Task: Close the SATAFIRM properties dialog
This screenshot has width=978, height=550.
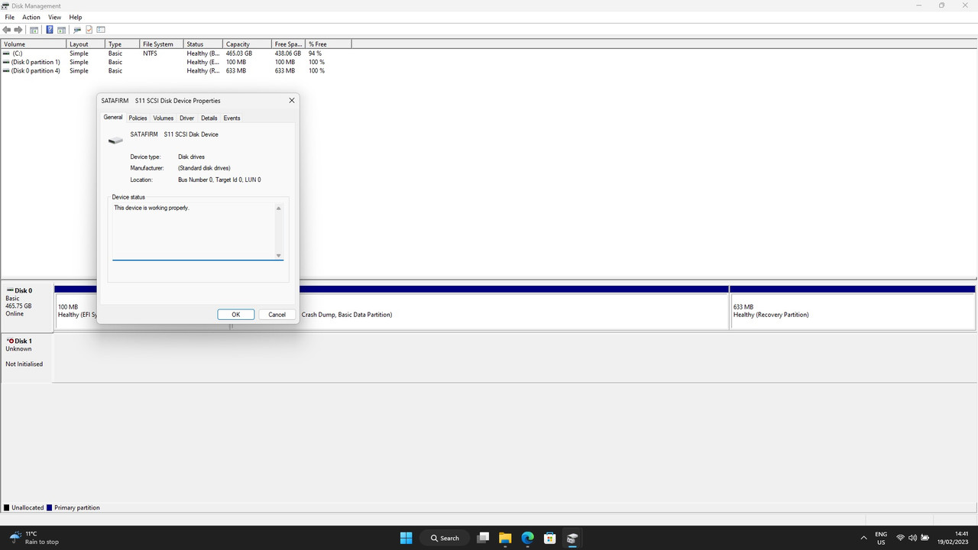Action: click(291, 100)
